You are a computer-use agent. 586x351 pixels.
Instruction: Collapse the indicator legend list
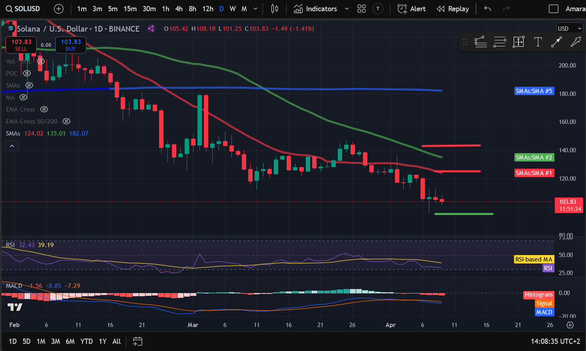tap(12, 146)
